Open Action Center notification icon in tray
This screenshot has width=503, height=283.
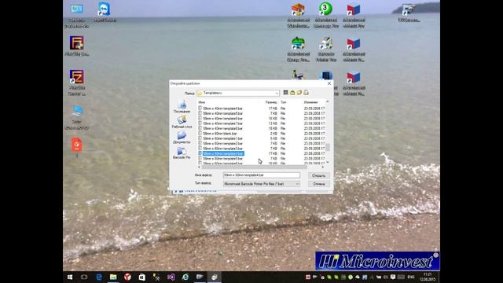[393, 277]
